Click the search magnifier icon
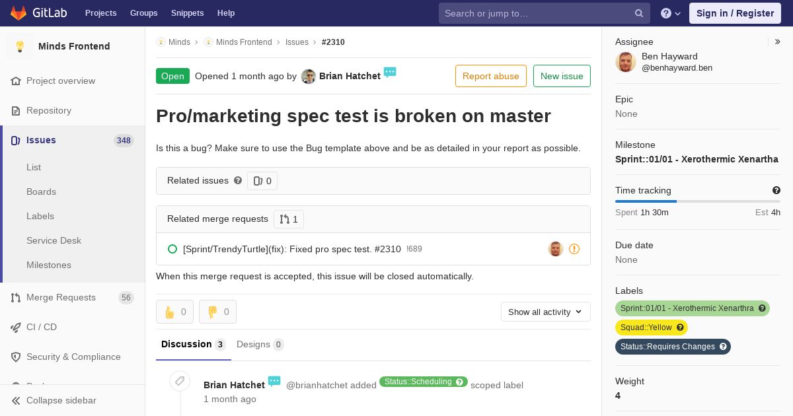 [x=639, y=13]
